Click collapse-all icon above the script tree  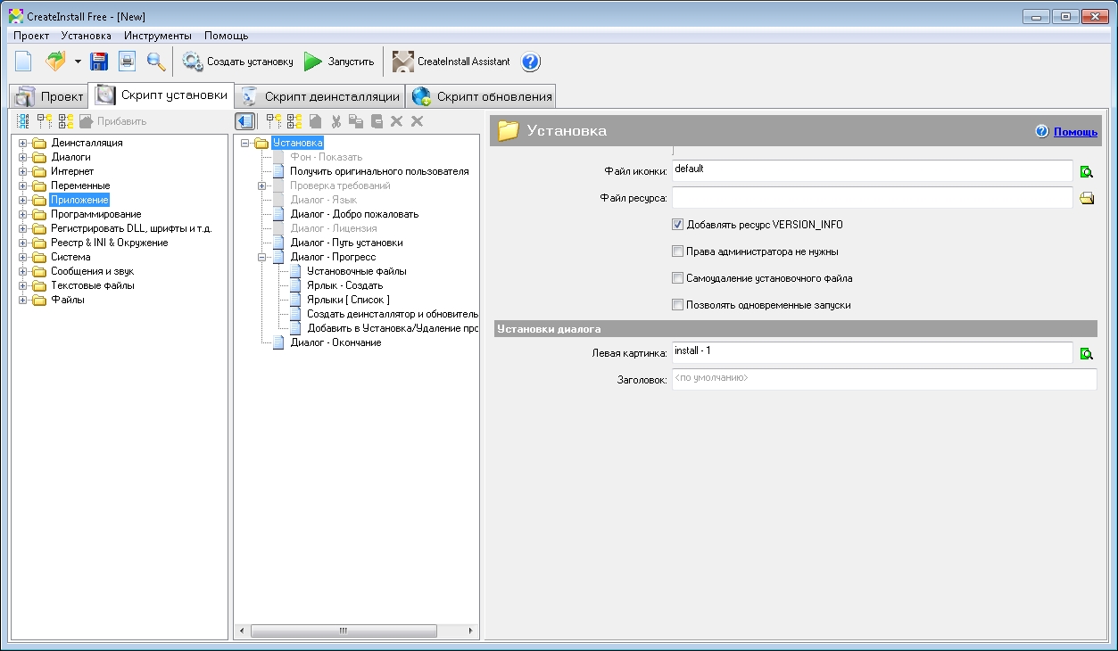tap(294, 121)
